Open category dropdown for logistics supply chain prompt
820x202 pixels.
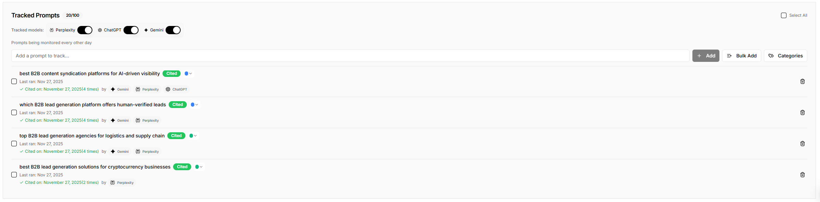[x=195, y=136]
